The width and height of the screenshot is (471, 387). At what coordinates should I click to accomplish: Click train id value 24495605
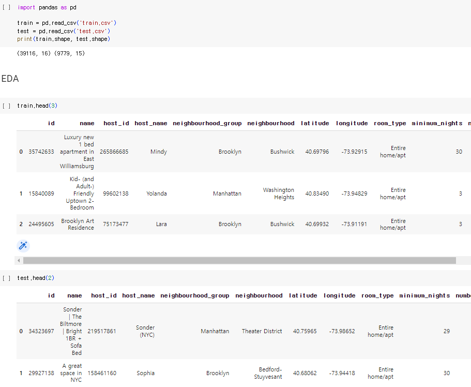point(41,224)
